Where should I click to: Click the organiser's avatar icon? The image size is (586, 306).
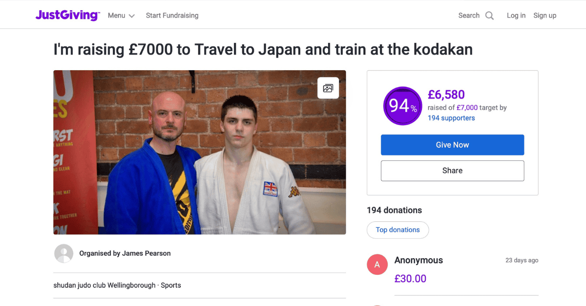[x=63, y=253]
